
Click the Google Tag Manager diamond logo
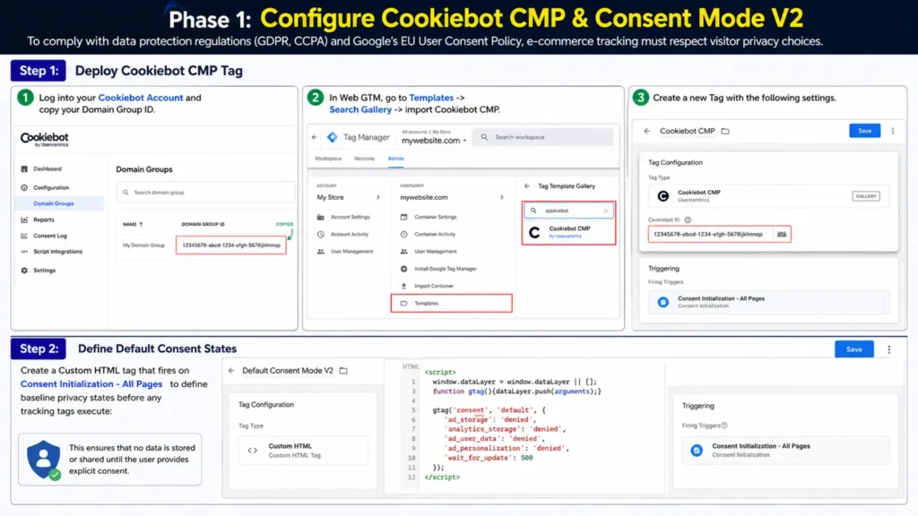point(333,137)
